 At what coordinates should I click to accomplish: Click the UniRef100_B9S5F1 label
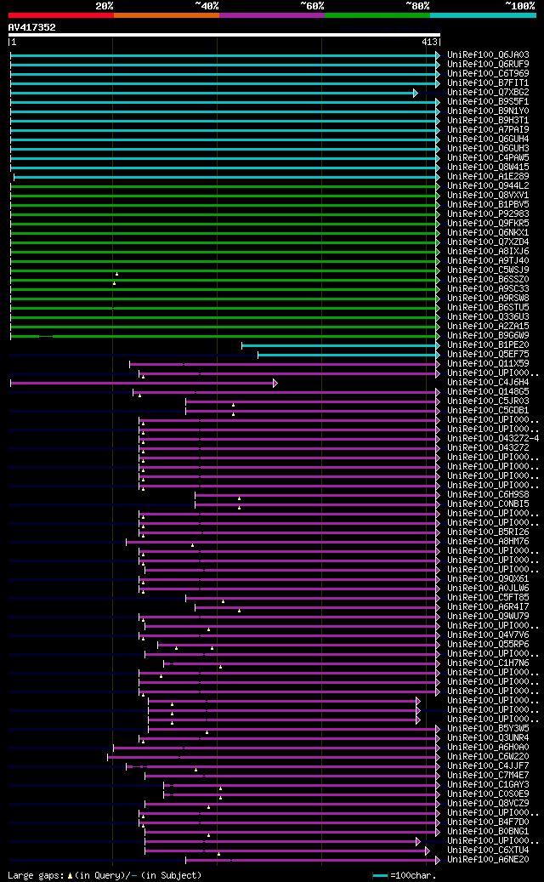488,102
